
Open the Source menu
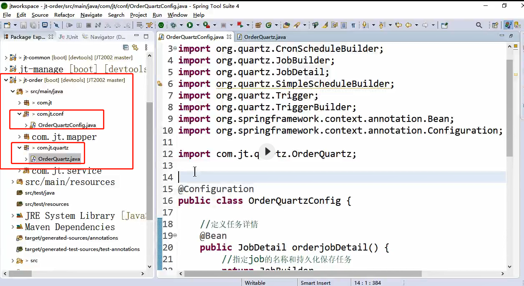pos(40,15)
